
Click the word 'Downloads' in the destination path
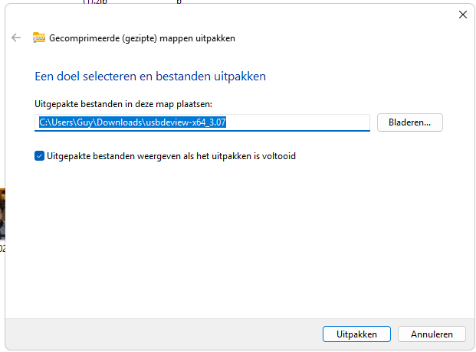click(x=120, y=122)
